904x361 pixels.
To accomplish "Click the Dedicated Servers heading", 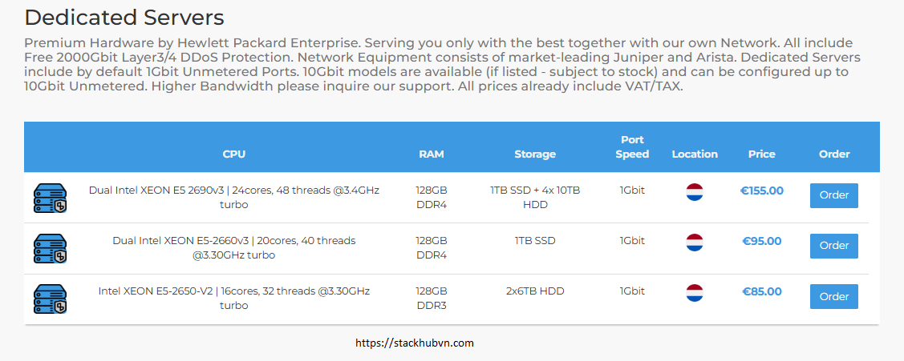I will point(124,18).
